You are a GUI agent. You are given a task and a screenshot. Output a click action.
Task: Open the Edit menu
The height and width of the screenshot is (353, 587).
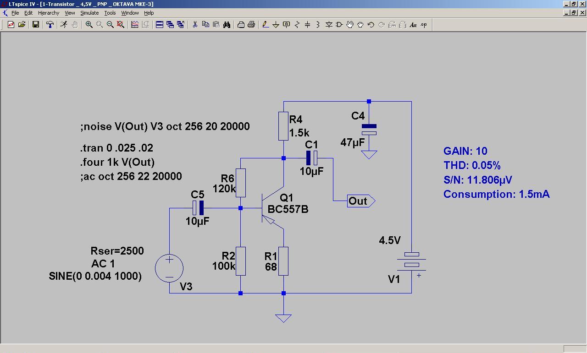(x=28, y=13)
